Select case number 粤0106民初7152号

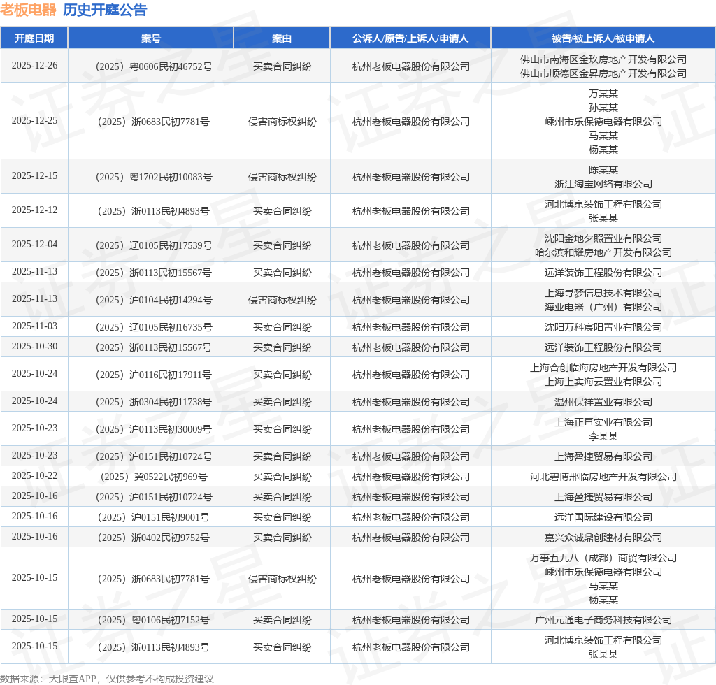(x=171, y=620)
